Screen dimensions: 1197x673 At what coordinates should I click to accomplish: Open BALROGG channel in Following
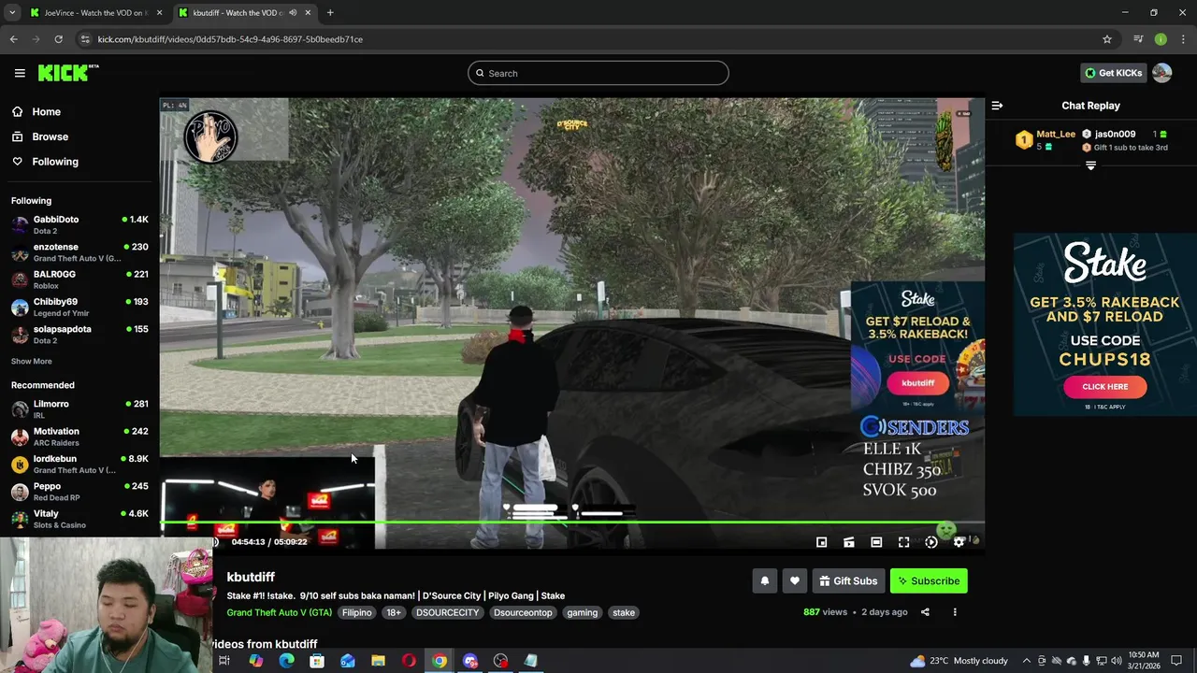point(79,279)
